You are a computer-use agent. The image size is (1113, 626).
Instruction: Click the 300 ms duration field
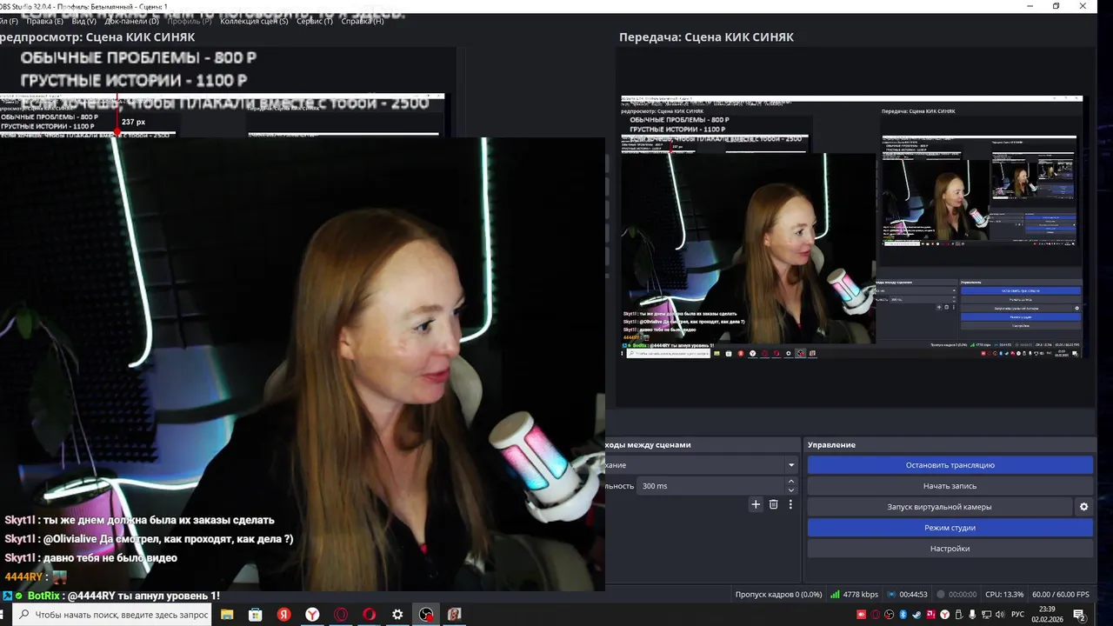(710, 486)
